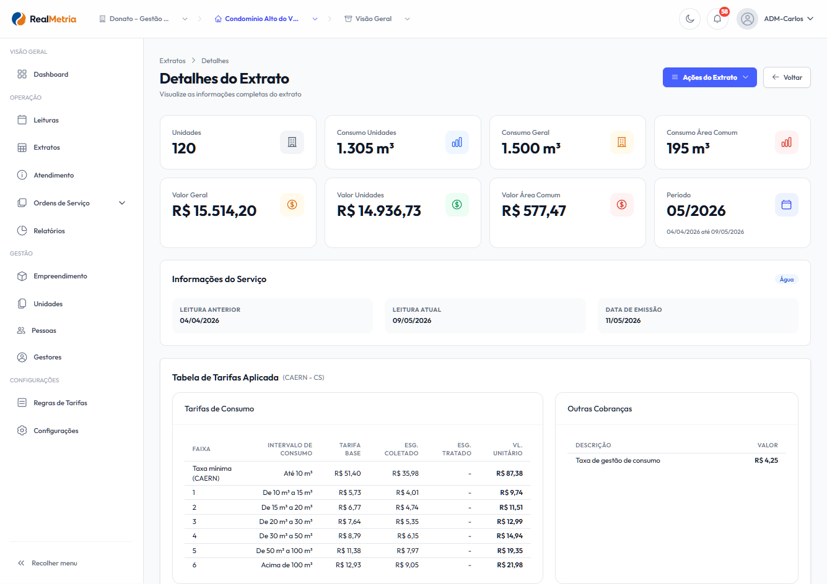Click unit value R$ 87,38

[x=509, y=473]
